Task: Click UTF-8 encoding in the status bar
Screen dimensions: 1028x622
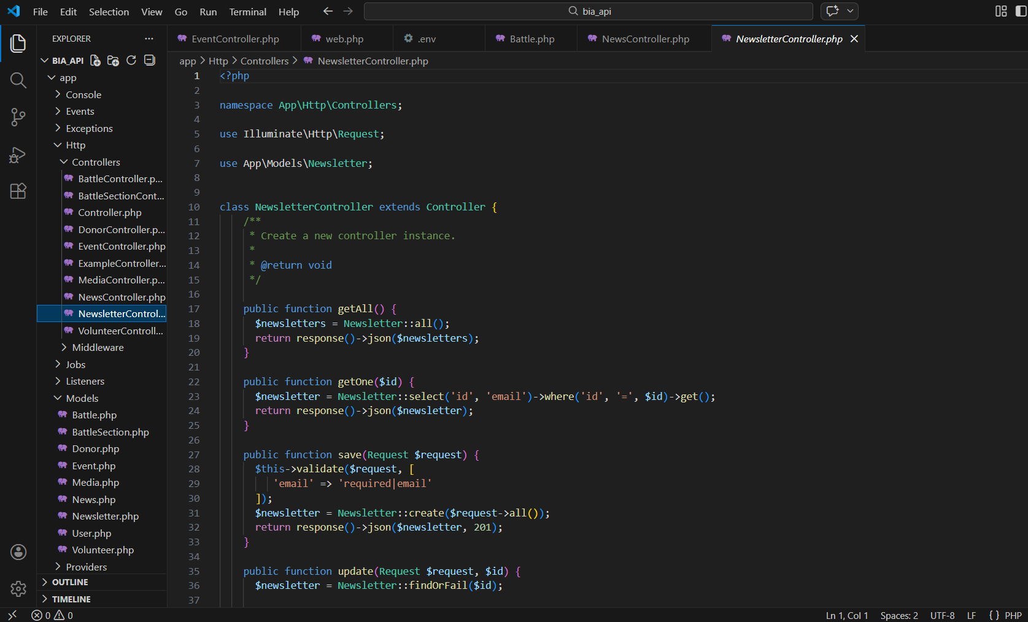Action: tap(942, 615)
